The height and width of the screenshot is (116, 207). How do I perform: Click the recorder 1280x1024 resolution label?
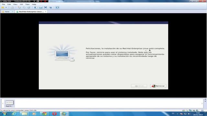7,1
